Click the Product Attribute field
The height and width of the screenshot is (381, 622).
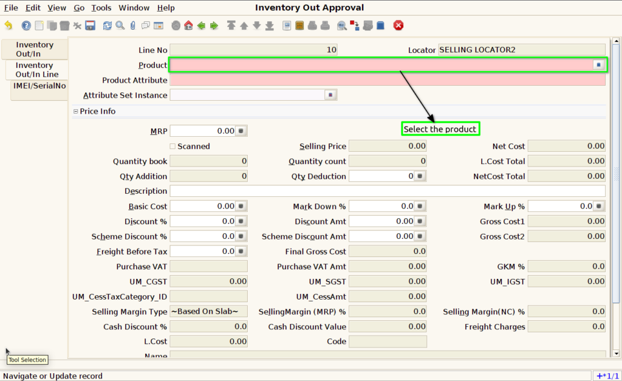click(388, 80)
